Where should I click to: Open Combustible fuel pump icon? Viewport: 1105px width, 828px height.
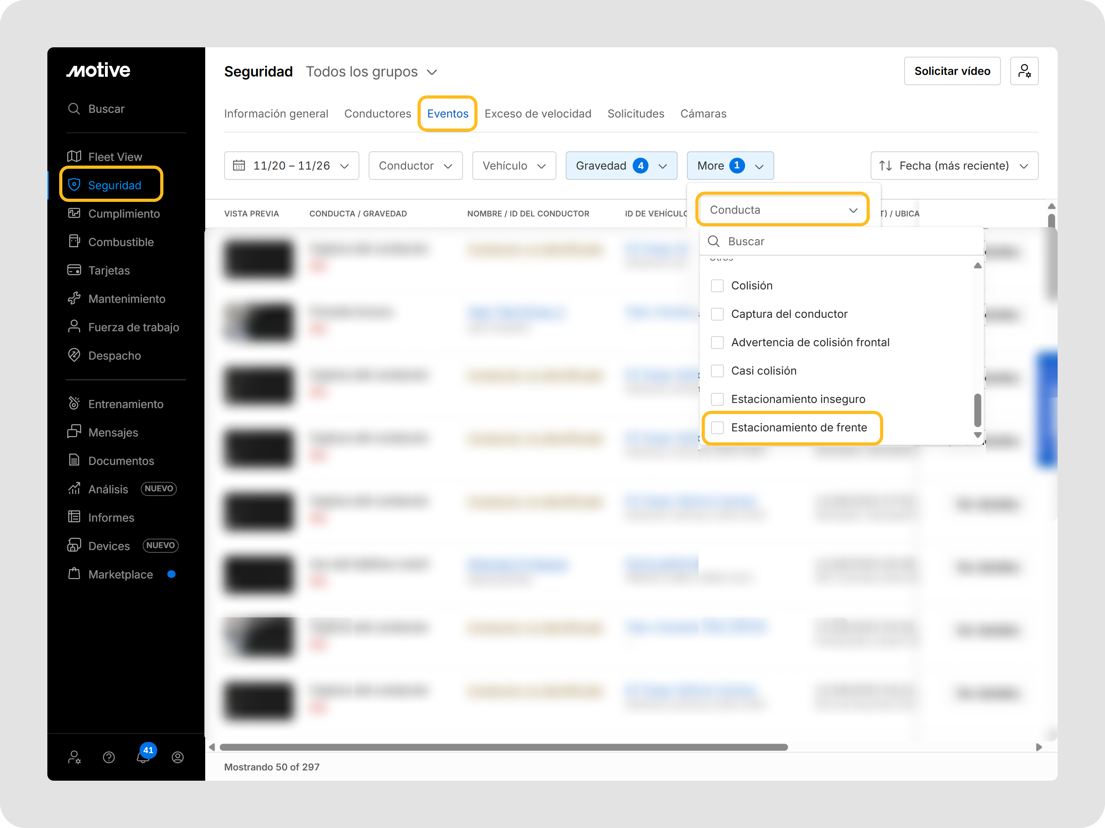pyautogui.click(x=75, y=242)
